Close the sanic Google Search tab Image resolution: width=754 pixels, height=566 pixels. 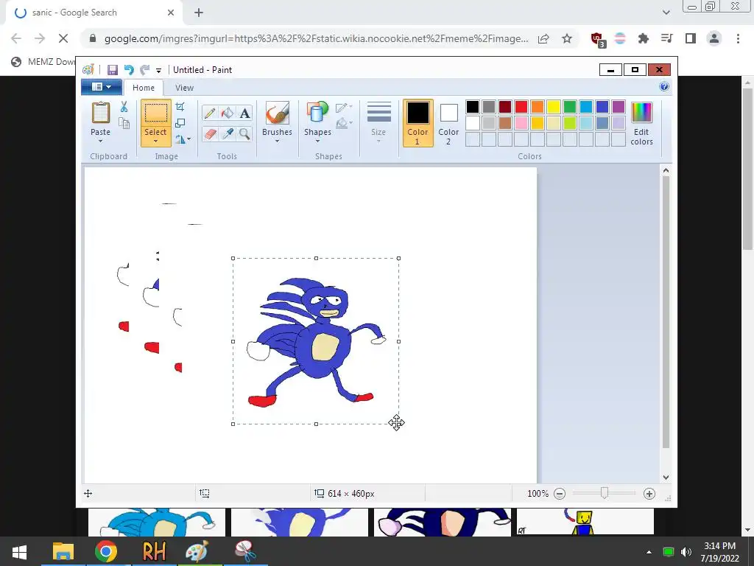click(x=171, y=13)
